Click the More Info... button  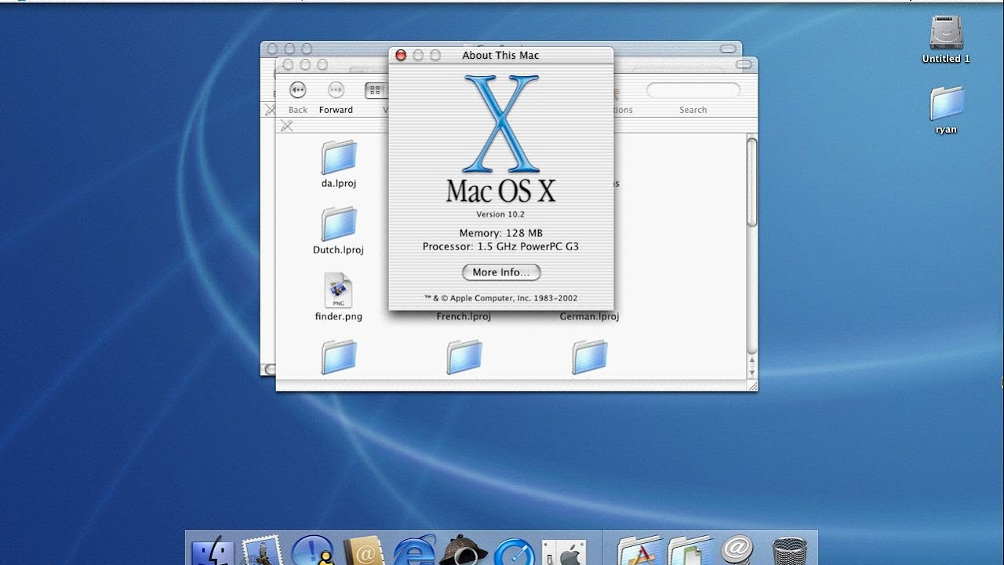[501, 272]
